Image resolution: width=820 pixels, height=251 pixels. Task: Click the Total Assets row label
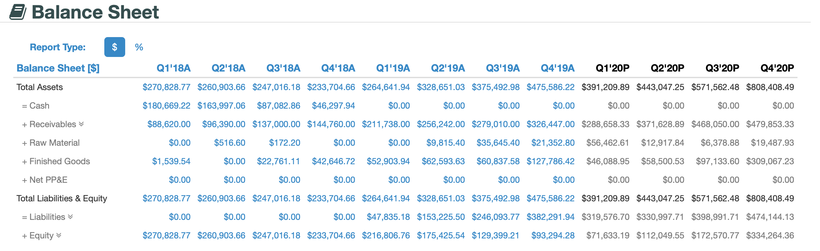click(39, 87)
